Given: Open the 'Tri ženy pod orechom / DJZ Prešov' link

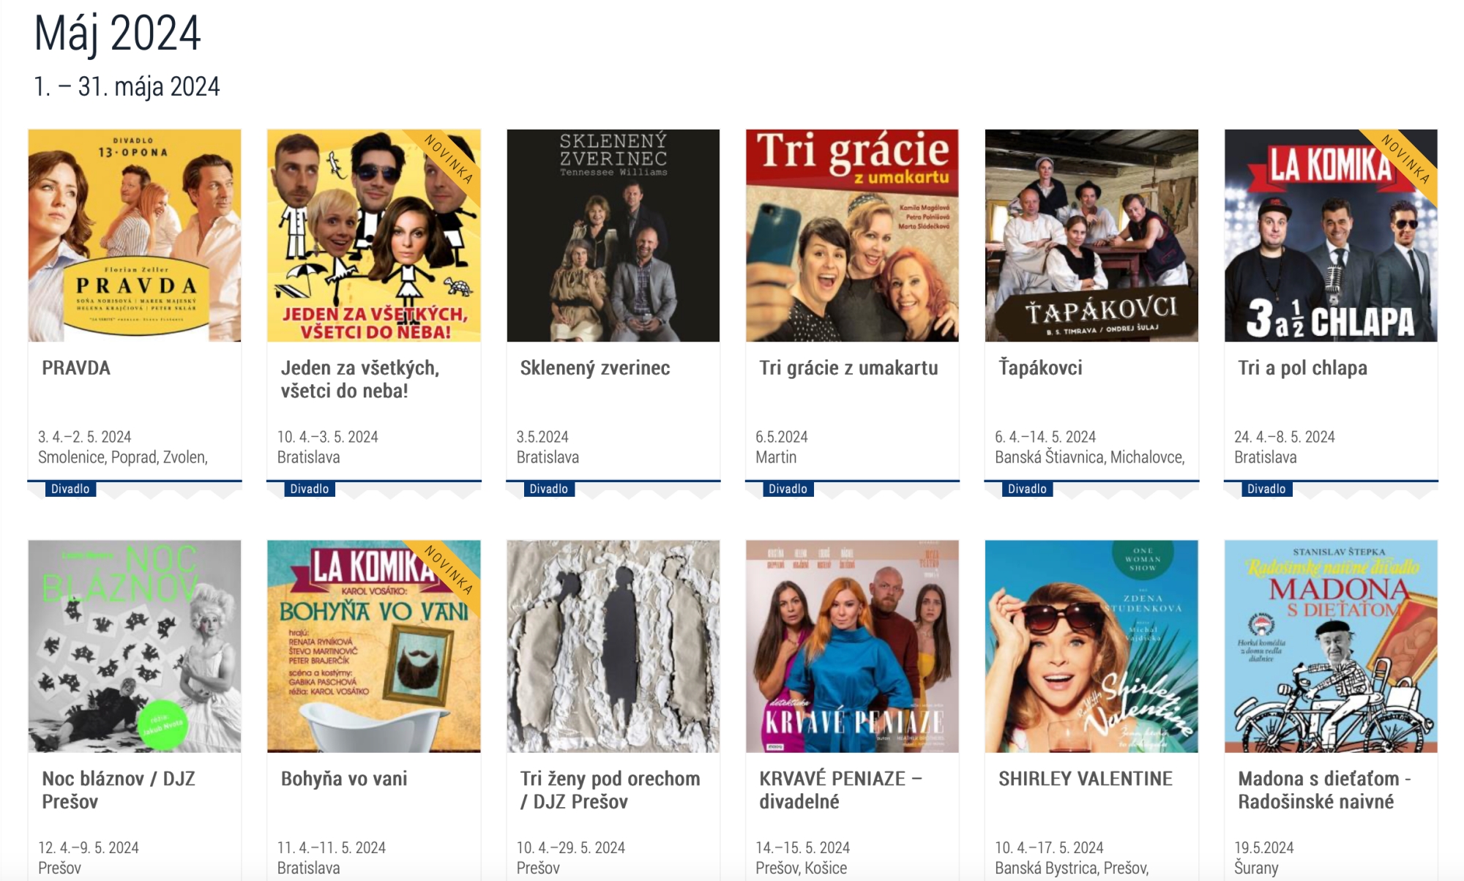Looking at the screenshot, I should pos(610,790).
